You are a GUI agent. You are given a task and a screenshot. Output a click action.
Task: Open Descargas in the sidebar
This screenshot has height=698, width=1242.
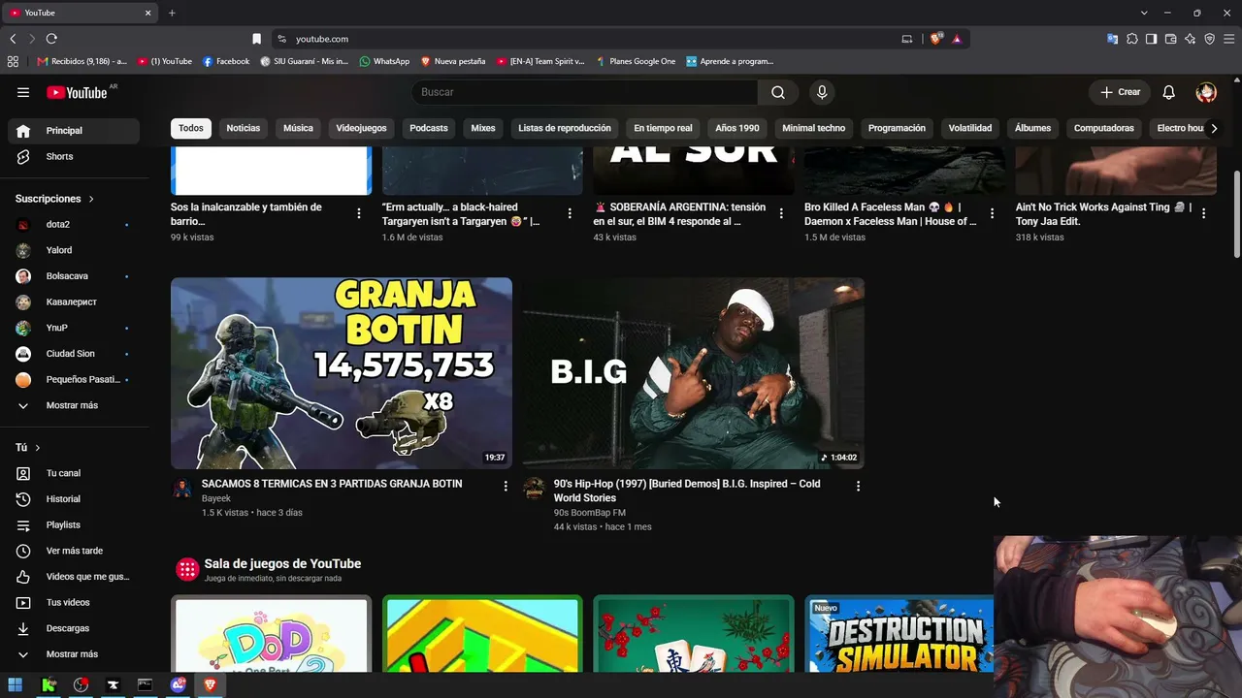[74, 628]
